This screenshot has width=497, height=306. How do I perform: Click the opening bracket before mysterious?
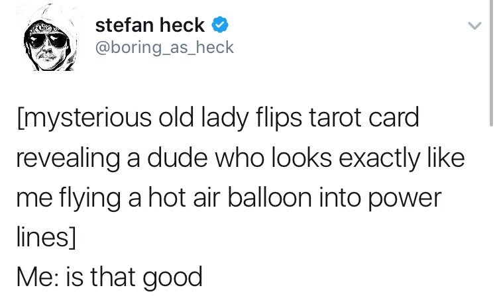click(x=20, y=117)
